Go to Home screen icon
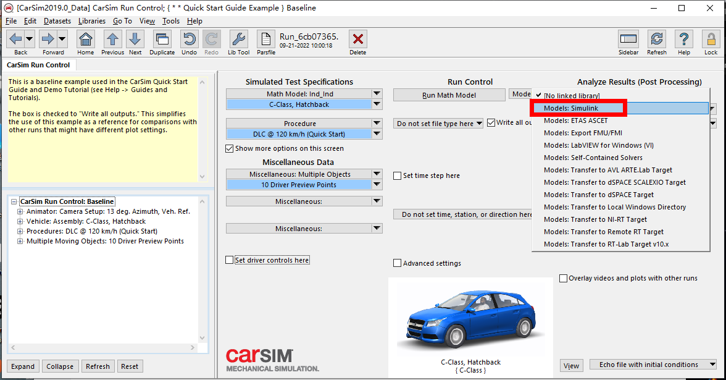726x380 pixels. point(86,40)
